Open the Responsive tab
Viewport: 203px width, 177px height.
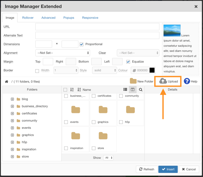[x=90, y=18]
